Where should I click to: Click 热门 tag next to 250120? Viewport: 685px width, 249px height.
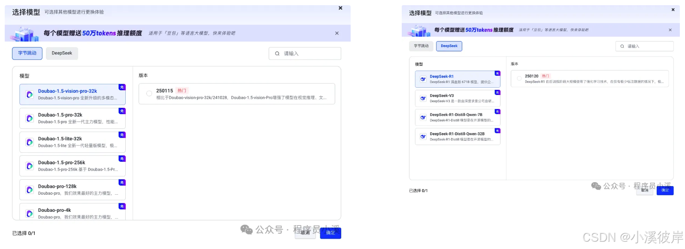pyautogui.click(x=546, y=76)
